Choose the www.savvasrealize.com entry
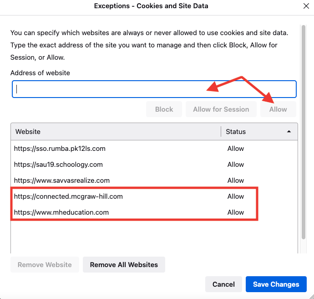The height and width of the screenshot is (299, 314). 62,180
